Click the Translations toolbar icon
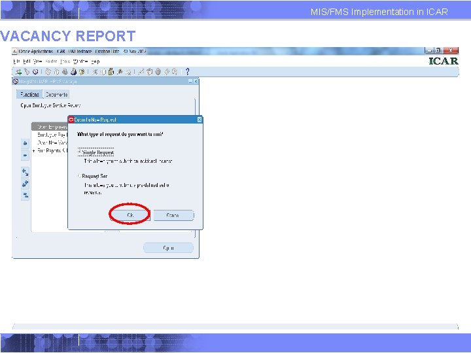 click(158, 72)
